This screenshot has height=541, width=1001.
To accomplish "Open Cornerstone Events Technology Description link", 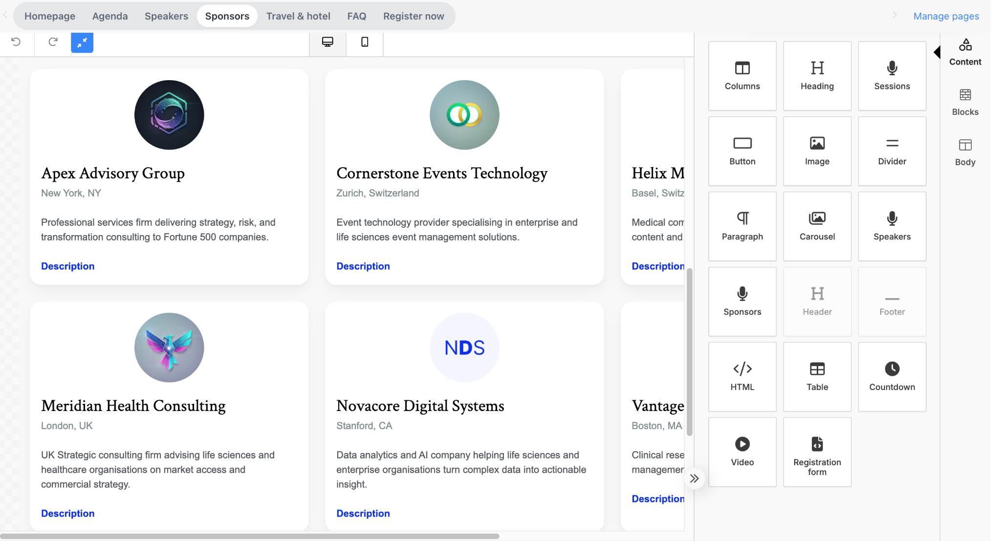I will point(363,266).
